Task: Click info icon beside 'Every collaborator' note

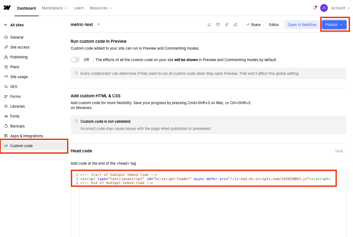Action: (x=76, y=73)
